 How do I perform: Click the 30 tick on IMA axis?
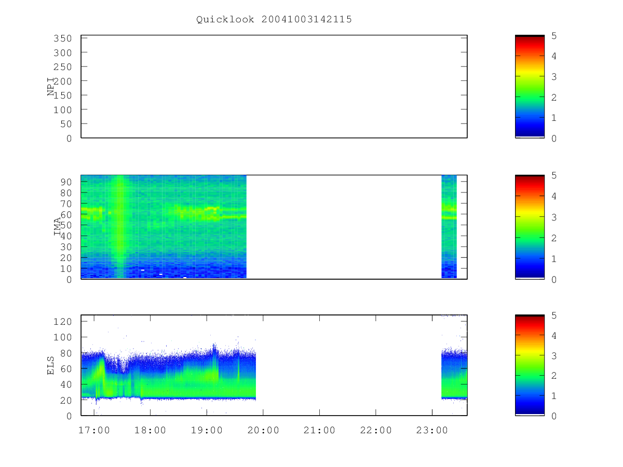[66, 247]
